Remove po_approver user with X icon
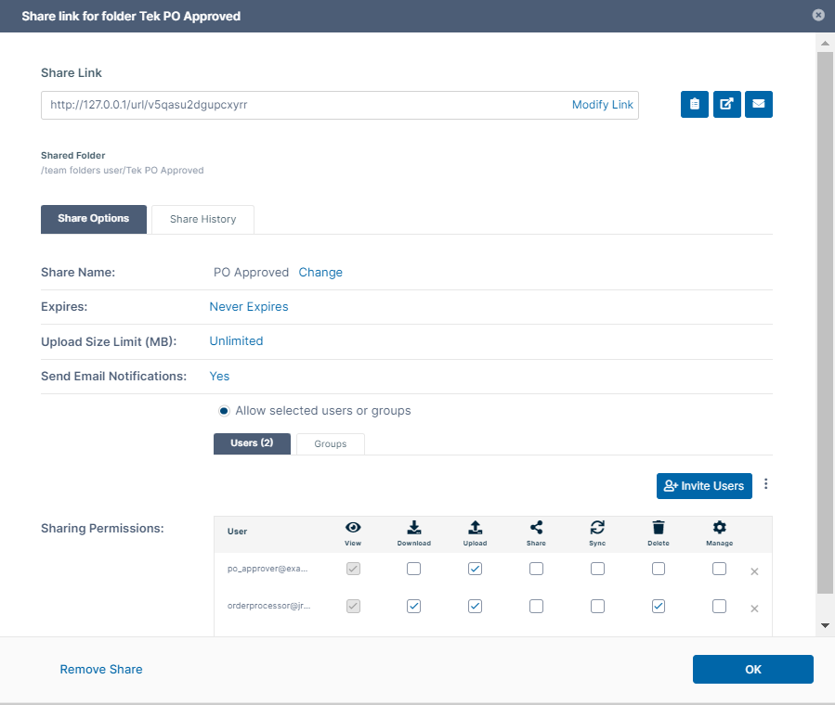This screenshot has height=705, width=835. click(x=754, y=571)
